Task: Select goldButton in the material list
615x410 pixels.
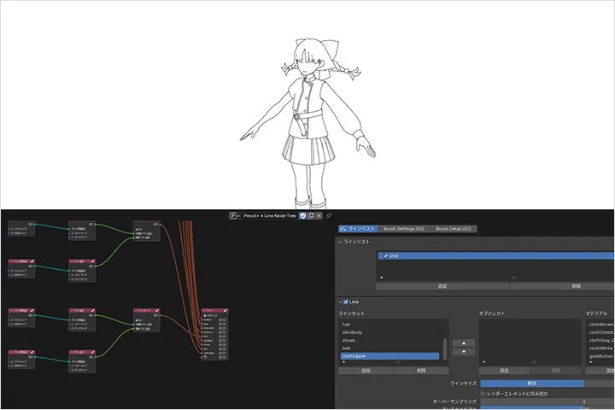Action: [600, 356]
